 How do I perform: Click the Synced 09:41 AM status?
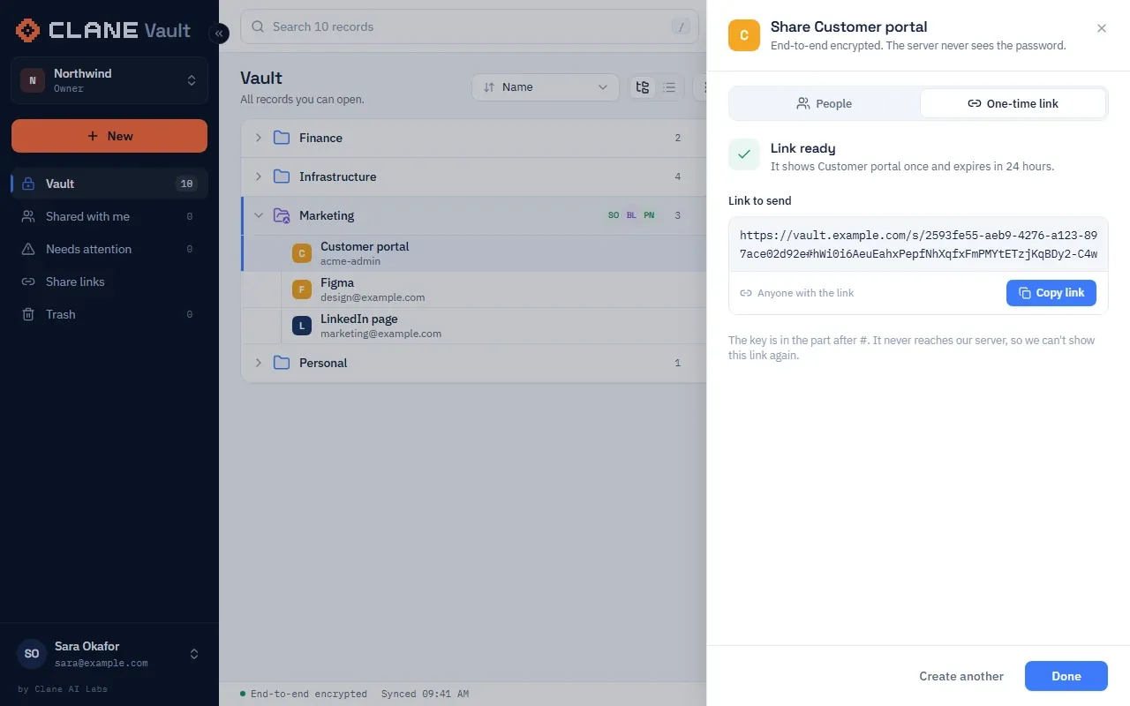pos(425,694)
